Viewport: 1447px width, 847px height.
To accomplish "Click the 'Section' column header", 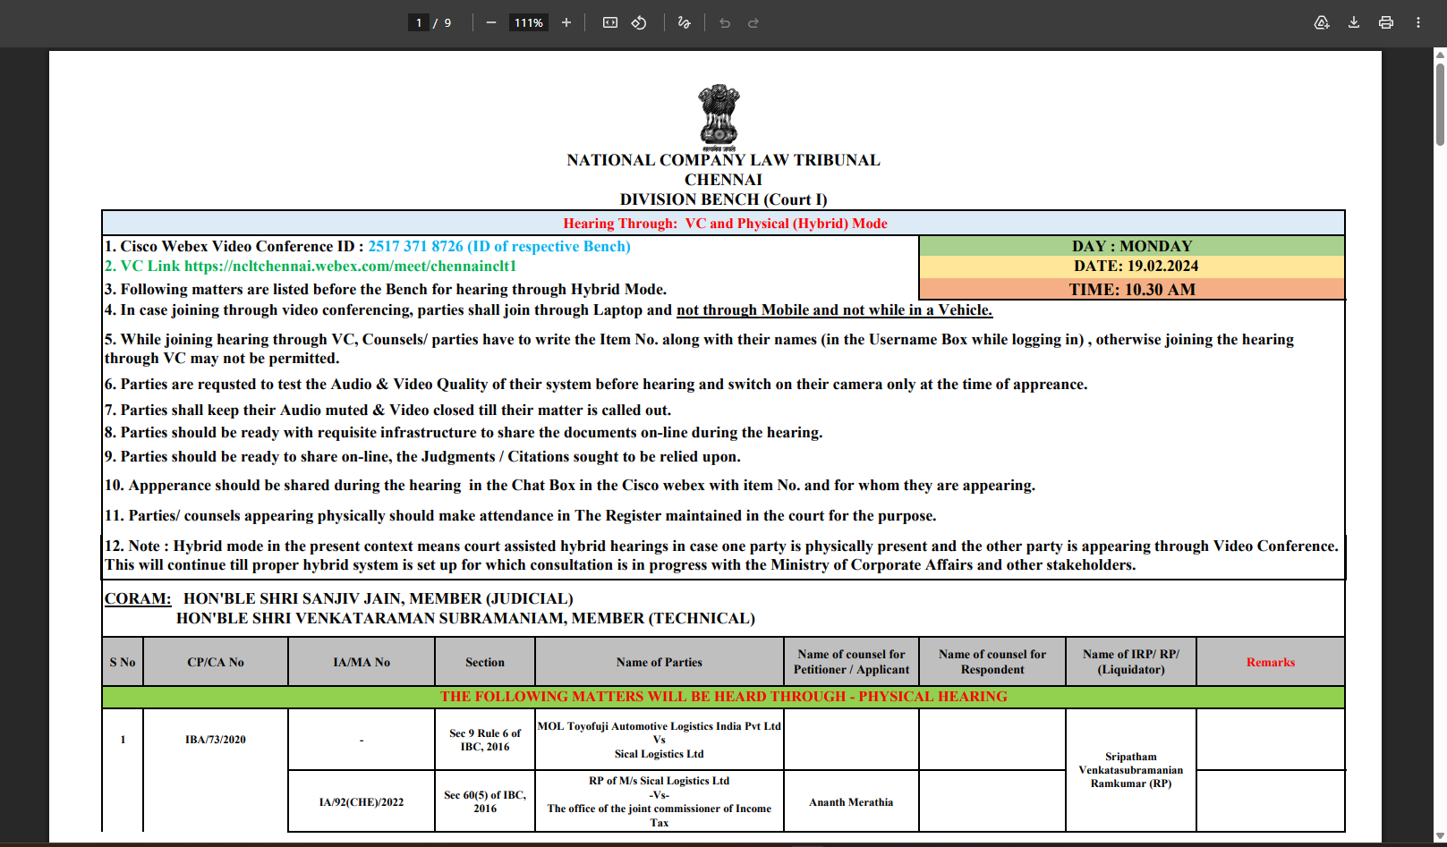I will [x=485, y=662].
